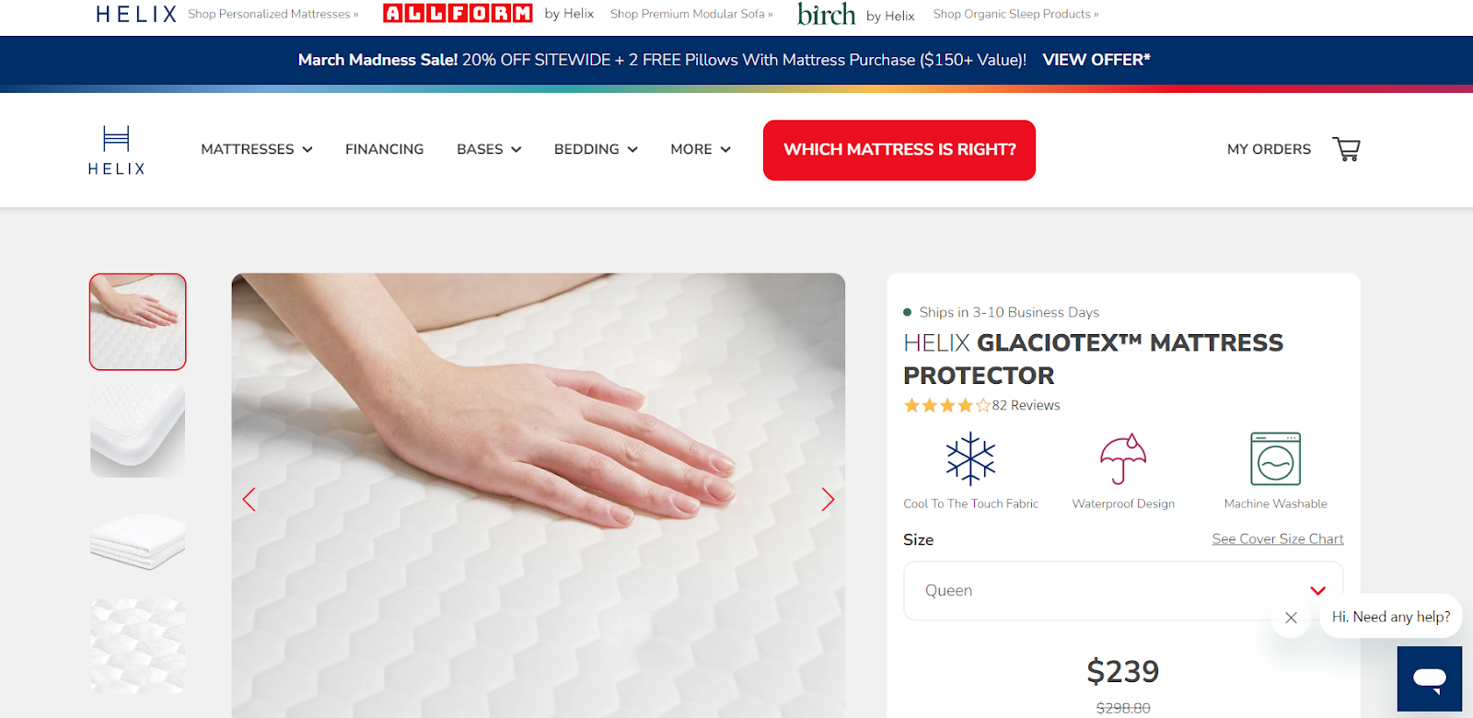This screenshot has height=718, width=1473.
Task: Show next product image with right arrow
Action: coord(828,500)
